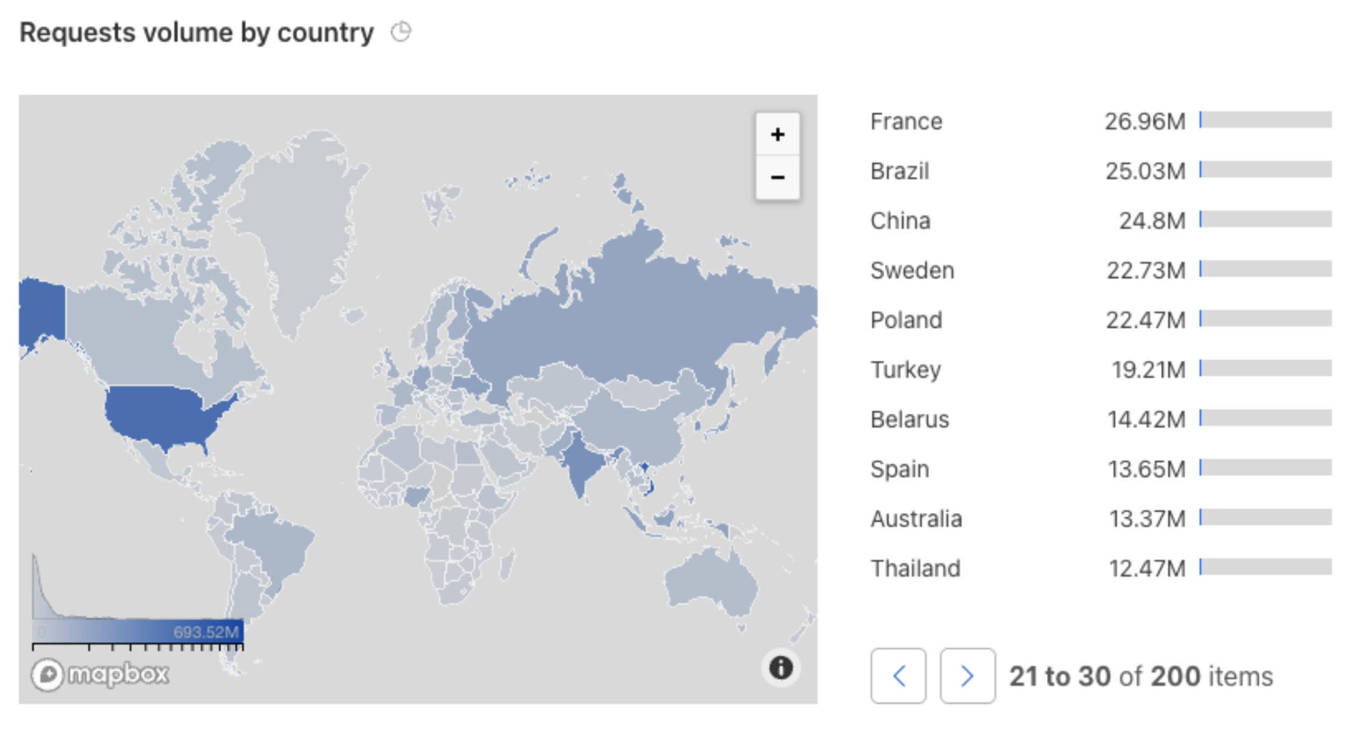Viewport: 1365px width, 734px height.
Task: Click the map zoom in plus button
Action: click(777, 135)
